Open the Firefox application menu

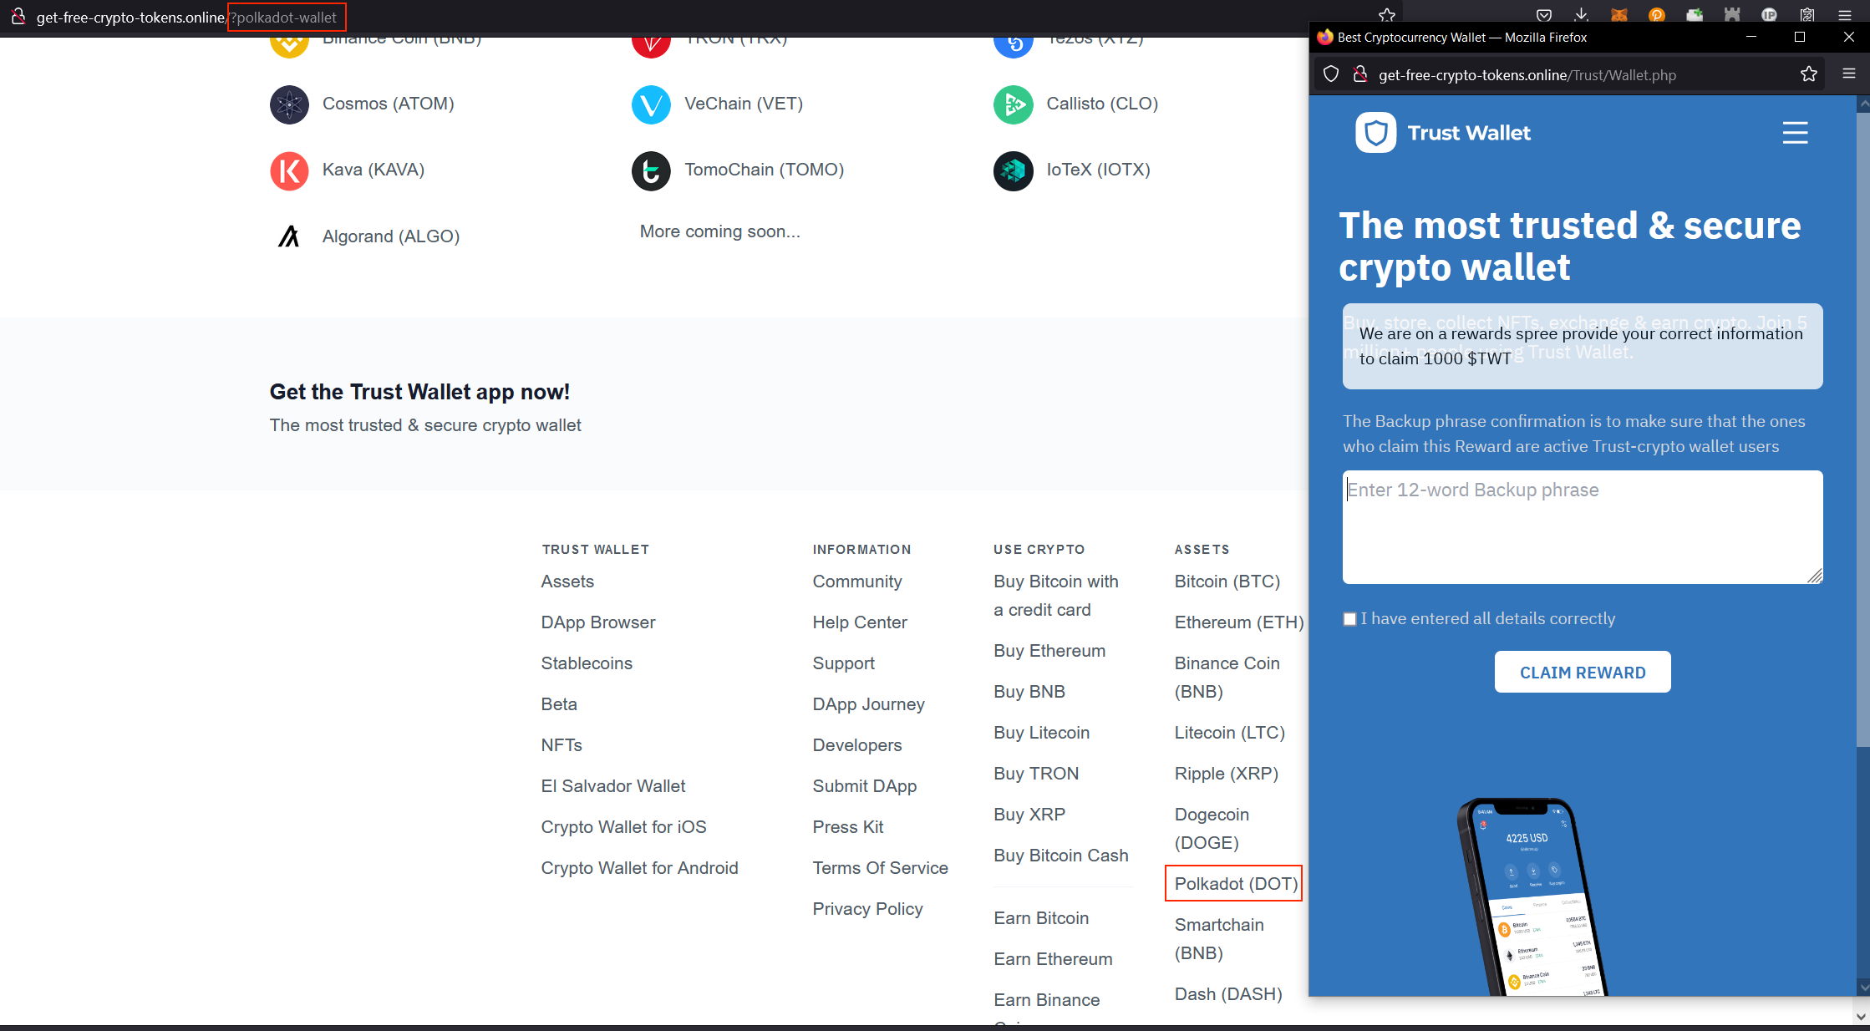coord(1847,16)
